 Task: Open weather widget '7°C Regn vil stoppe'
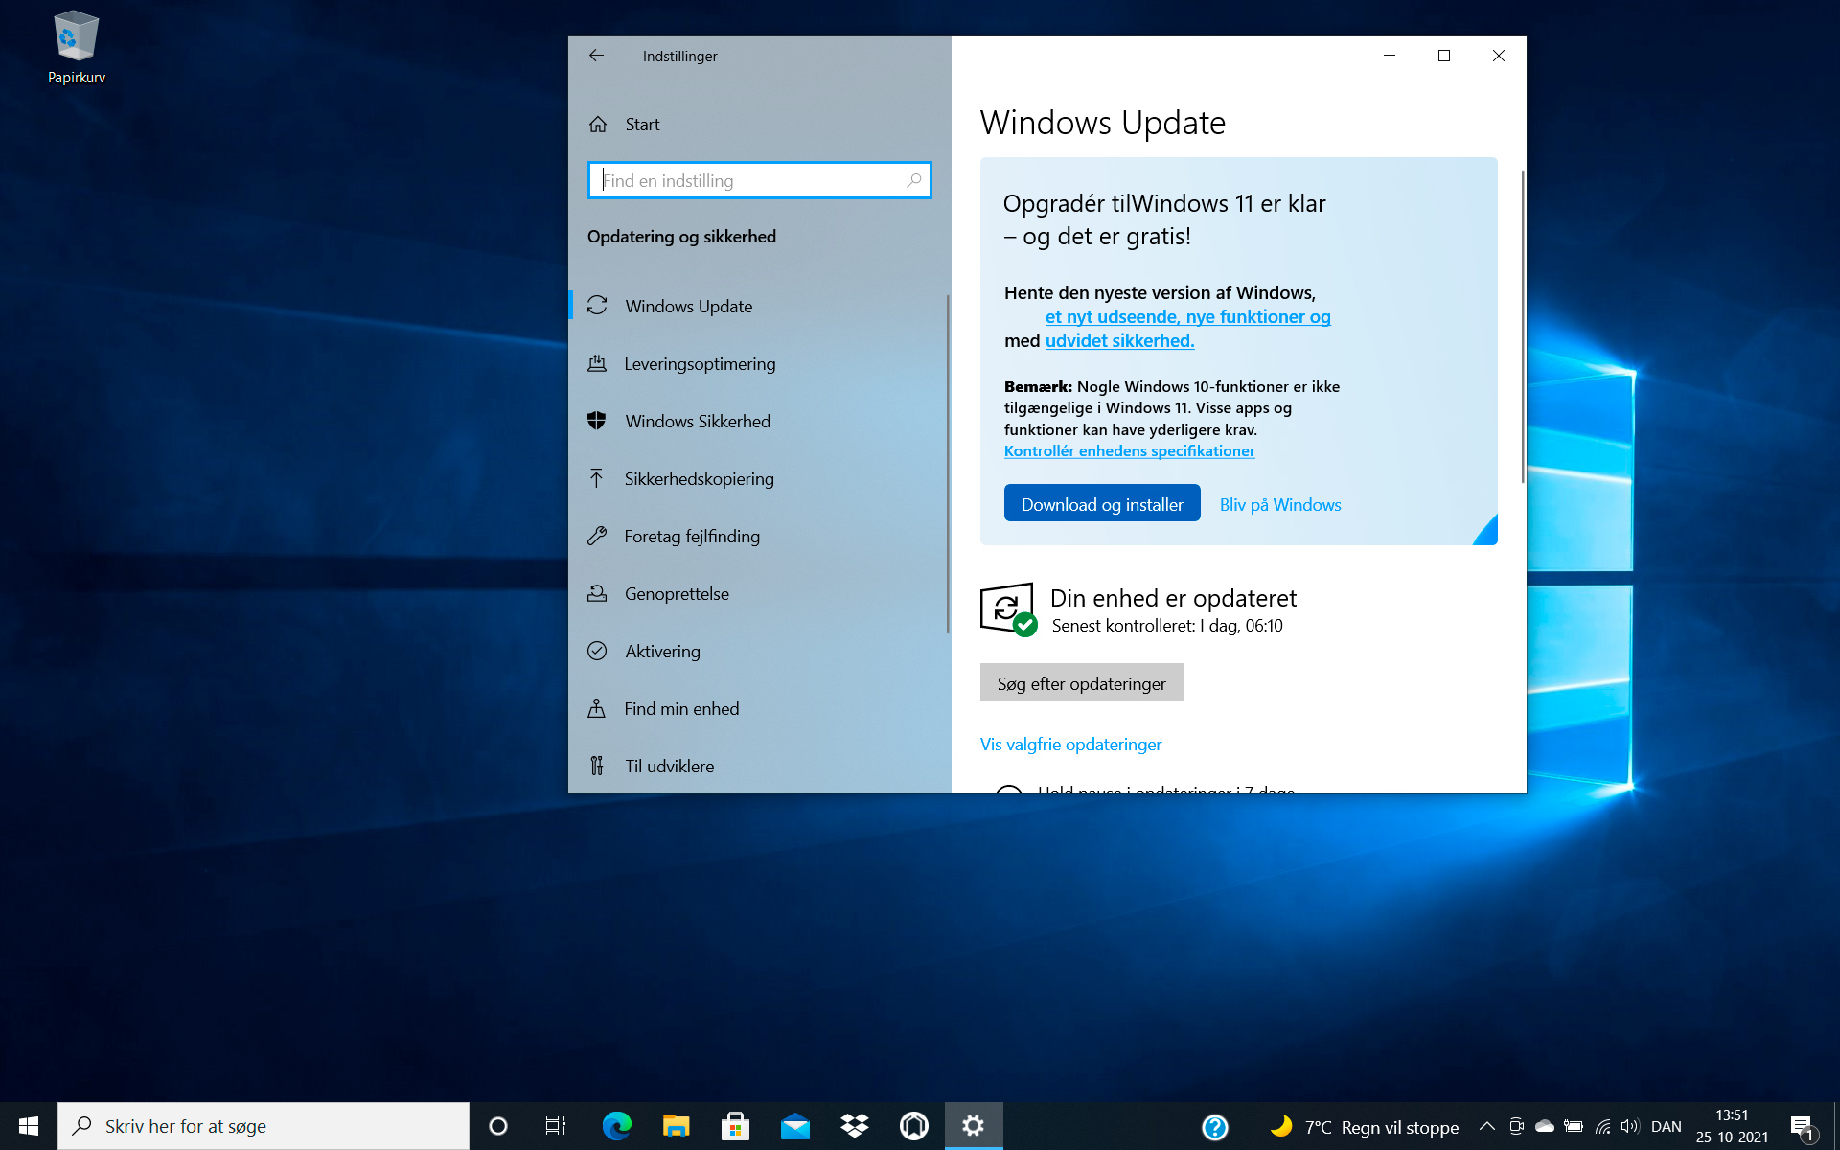pyautogui.click(x=1364, y=1127)
